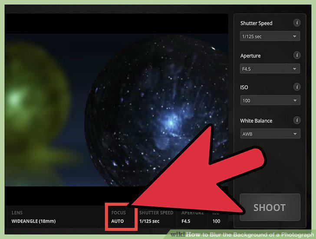Click the White Balance label
316x239 pixels.
[x=256, y=121]
